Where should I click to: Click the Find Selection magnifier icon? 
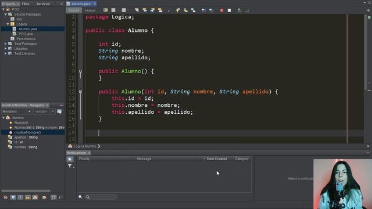137,10
